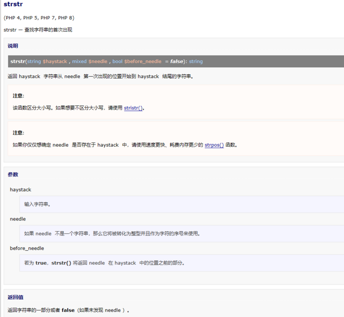Click the needle parameter name in list
This screenshot has width=344, height=317.
tap(18, 219)
